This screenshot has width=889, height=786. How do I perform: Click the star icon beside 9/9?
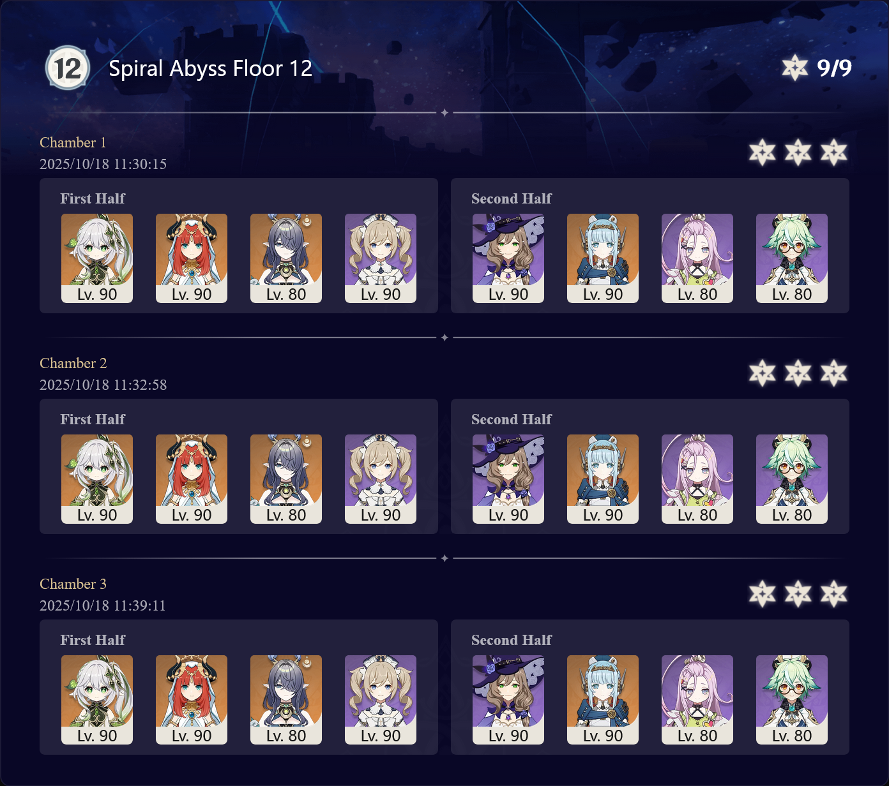point(794,68)
